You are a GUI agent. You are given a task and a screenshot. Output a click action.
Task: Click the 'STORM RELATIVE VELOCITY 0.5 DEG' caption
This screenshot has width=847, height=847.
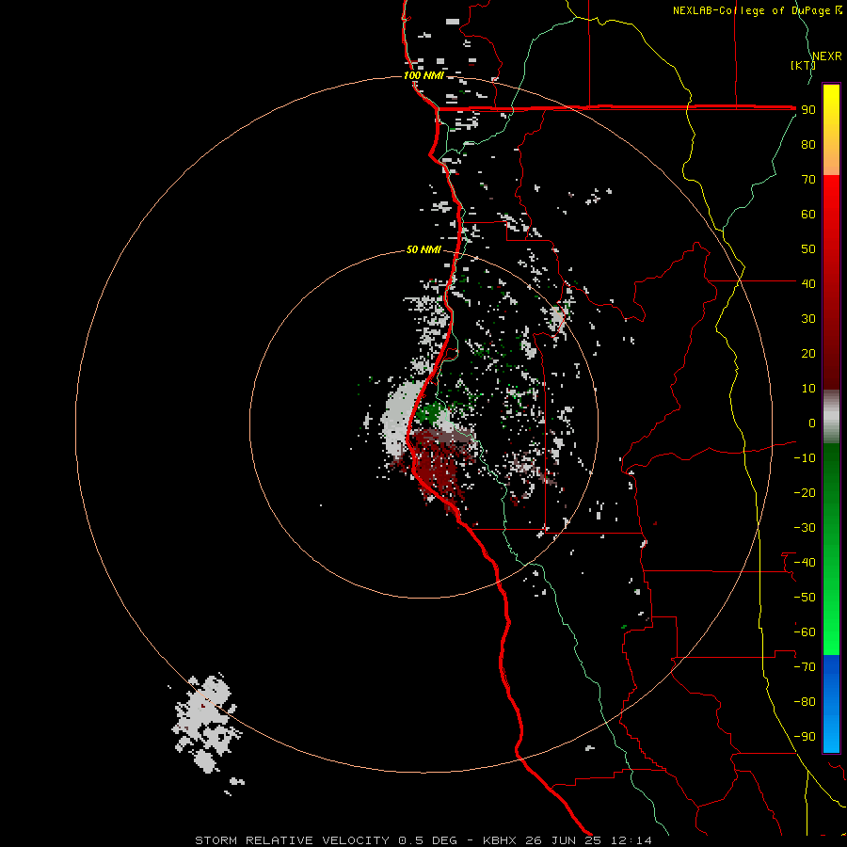coord(326,840)
